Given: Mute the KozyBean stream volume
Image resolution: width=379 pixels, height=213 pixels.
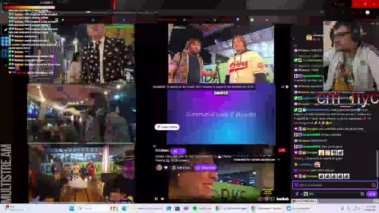Looking at the screenshot, I should tap(163, 199).
